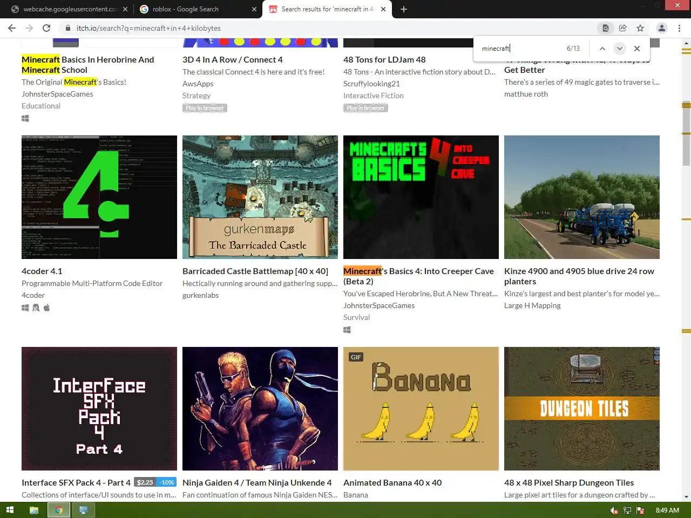Click Windows platform icon under 4coder
Viewport: 691px width, 518px height.
click(x=25, y=308)
